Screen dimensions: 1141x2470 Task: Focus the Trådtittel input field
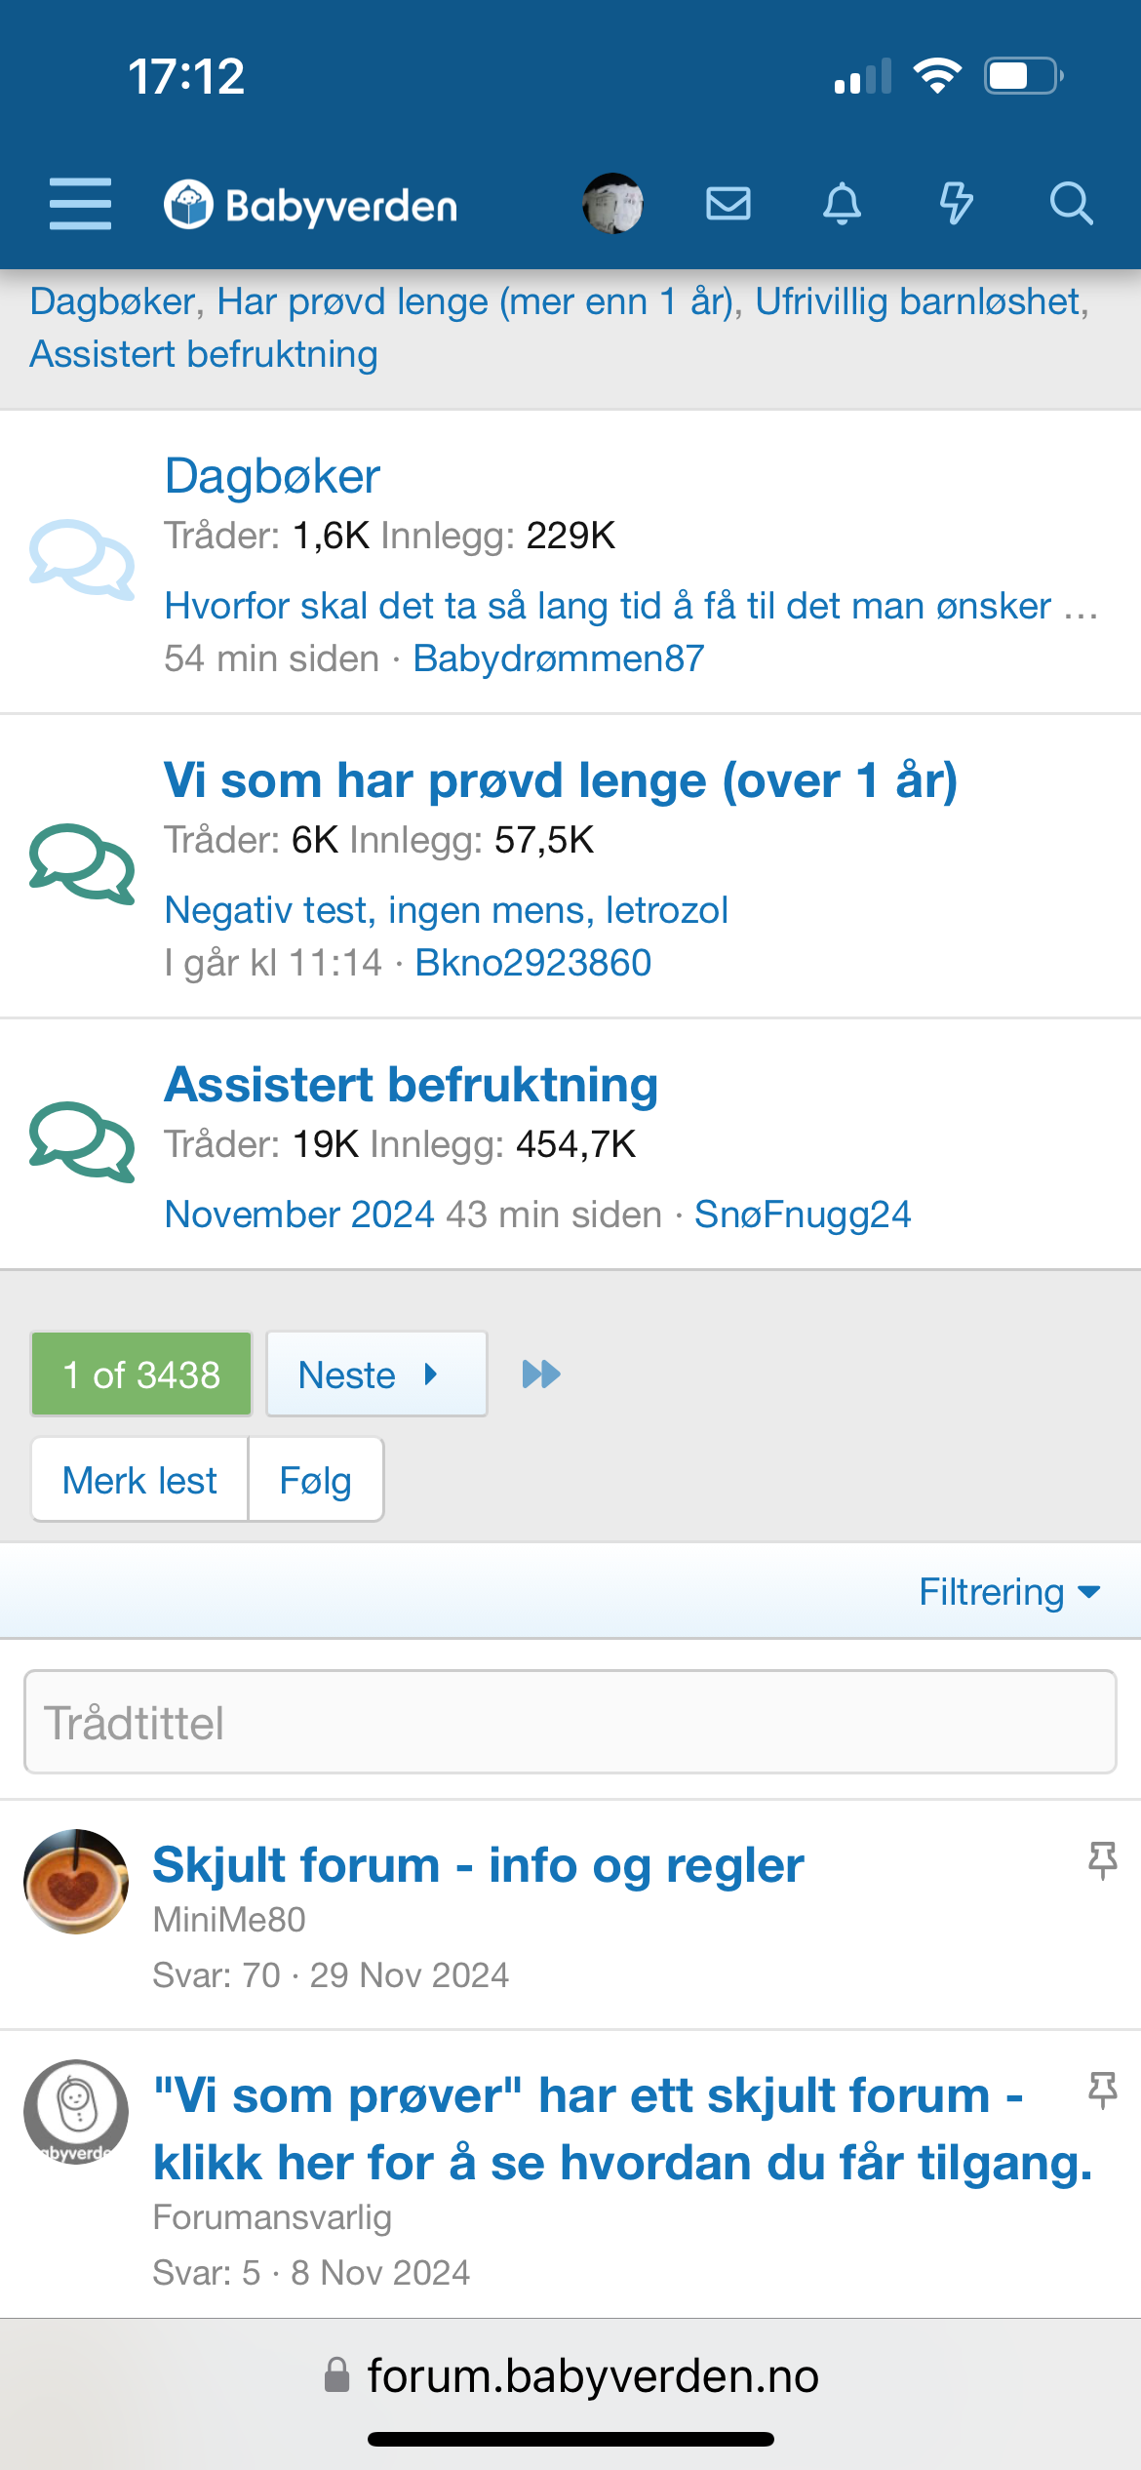(570, 1723)
